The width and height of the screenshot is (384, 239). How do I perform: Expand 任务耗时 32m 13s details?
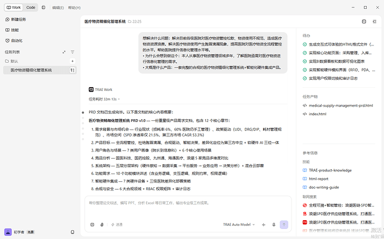pyautogui.click(x=104, y=99)
